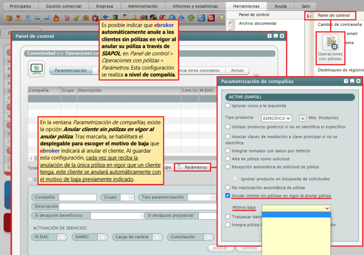
Task: Enable Recepción automática de solicitud de póliza
Action: (228, 167)
